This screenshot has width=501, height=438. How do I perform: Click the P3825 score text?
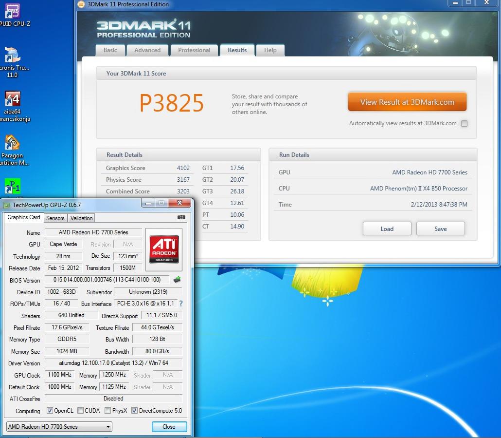(x=172, y=103)
